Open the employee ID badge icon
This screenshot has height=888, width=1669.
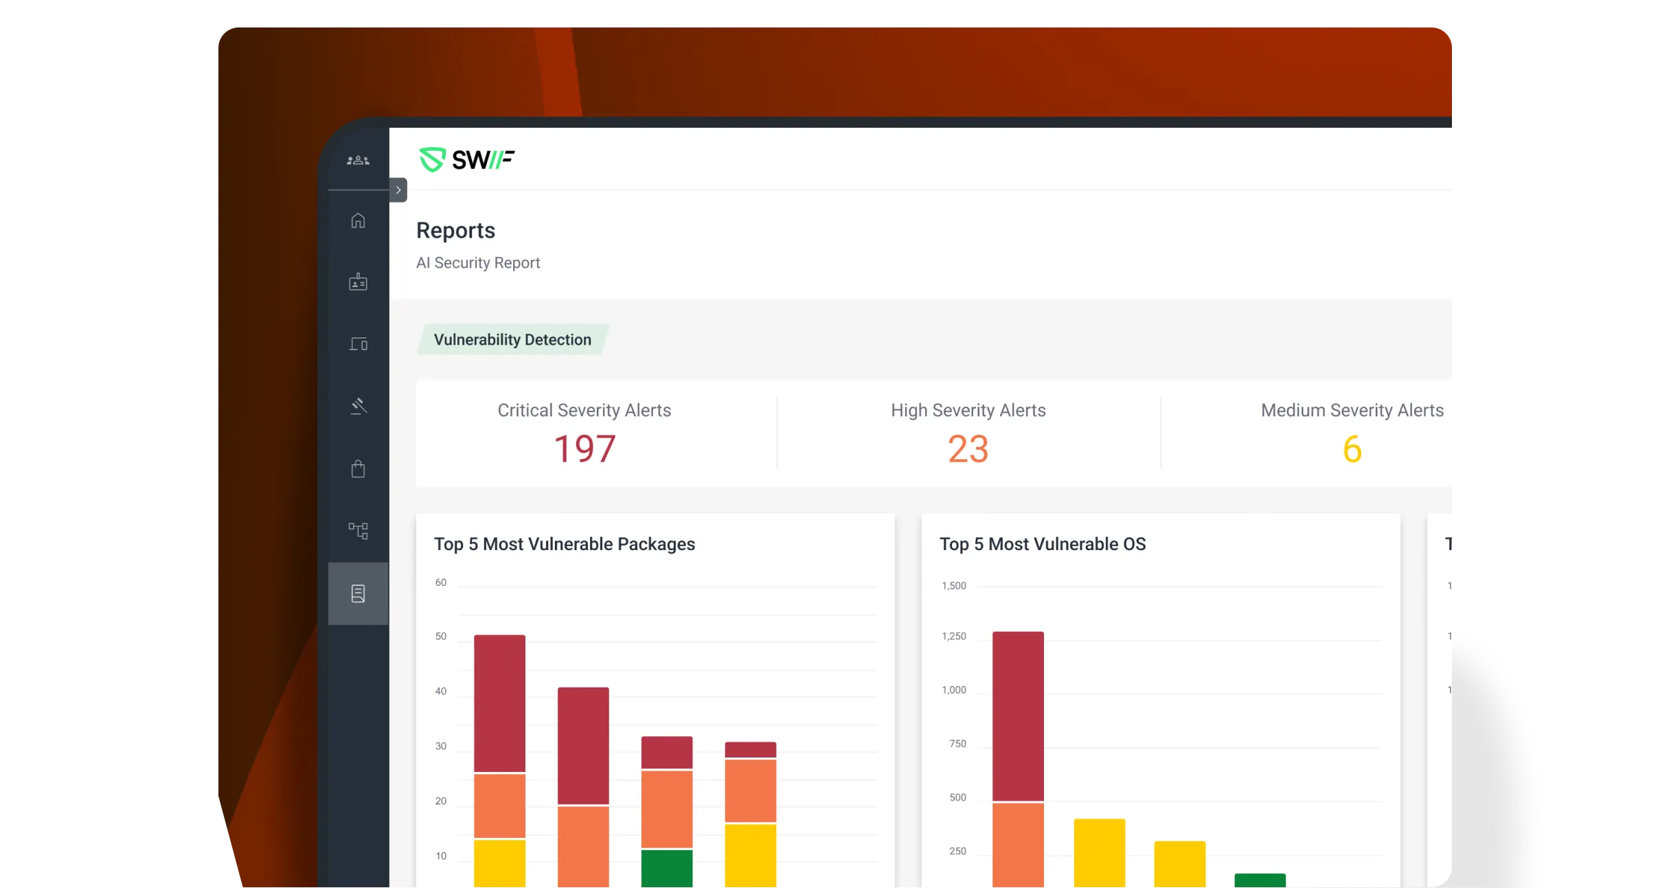tap(358, 282)
